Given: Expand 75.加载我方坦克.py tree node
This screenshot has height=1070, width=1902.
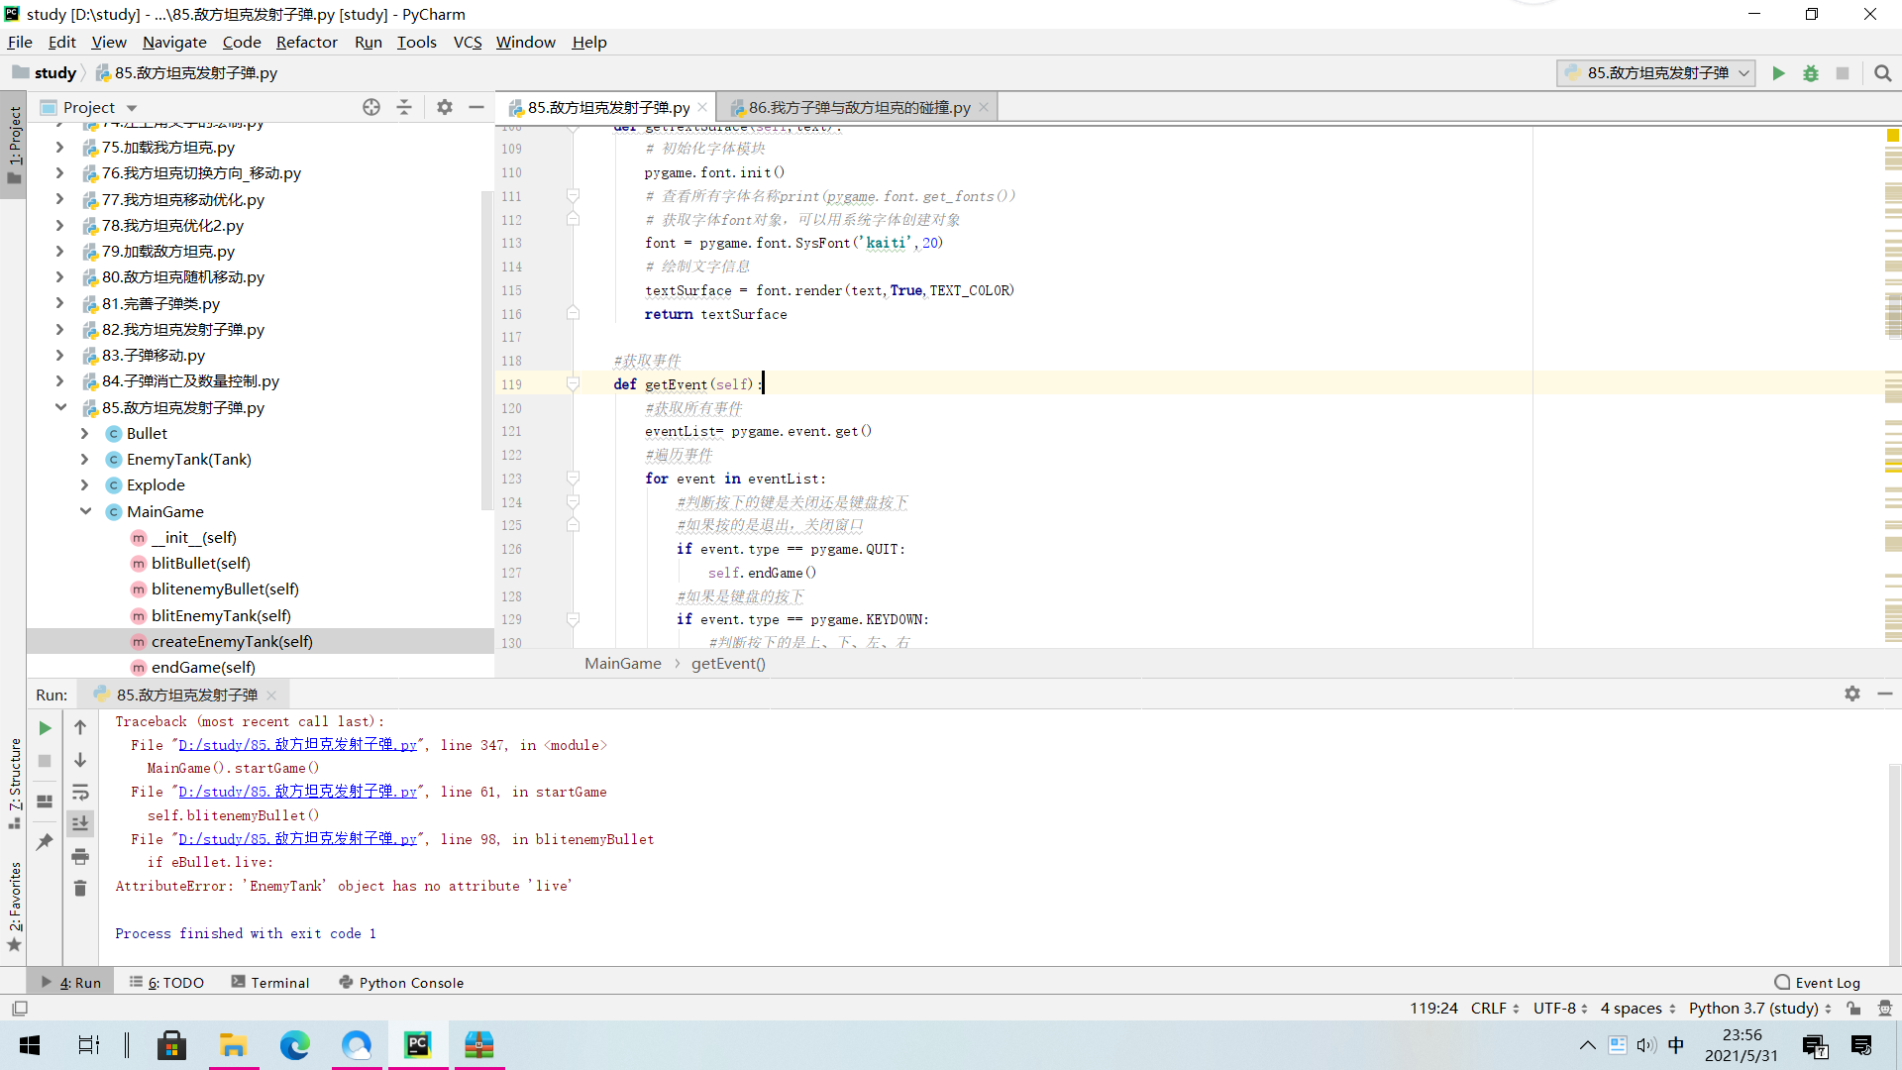Looking at the screenshot, I should pos(59,148).
